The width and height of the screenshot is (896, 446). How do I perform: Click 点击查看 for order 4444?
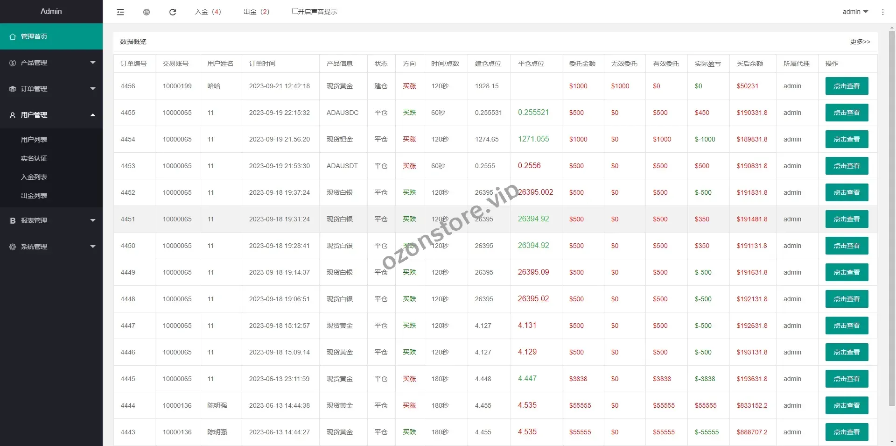tap(847, 405)
